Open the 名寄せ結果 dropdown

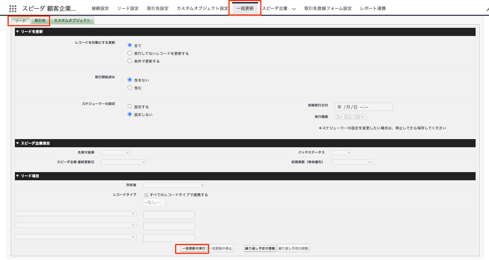(116, 152)
